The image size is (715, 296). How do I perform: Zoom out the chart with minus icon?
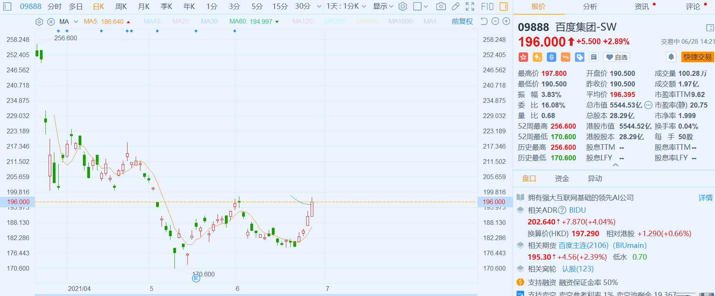[495, 21]
